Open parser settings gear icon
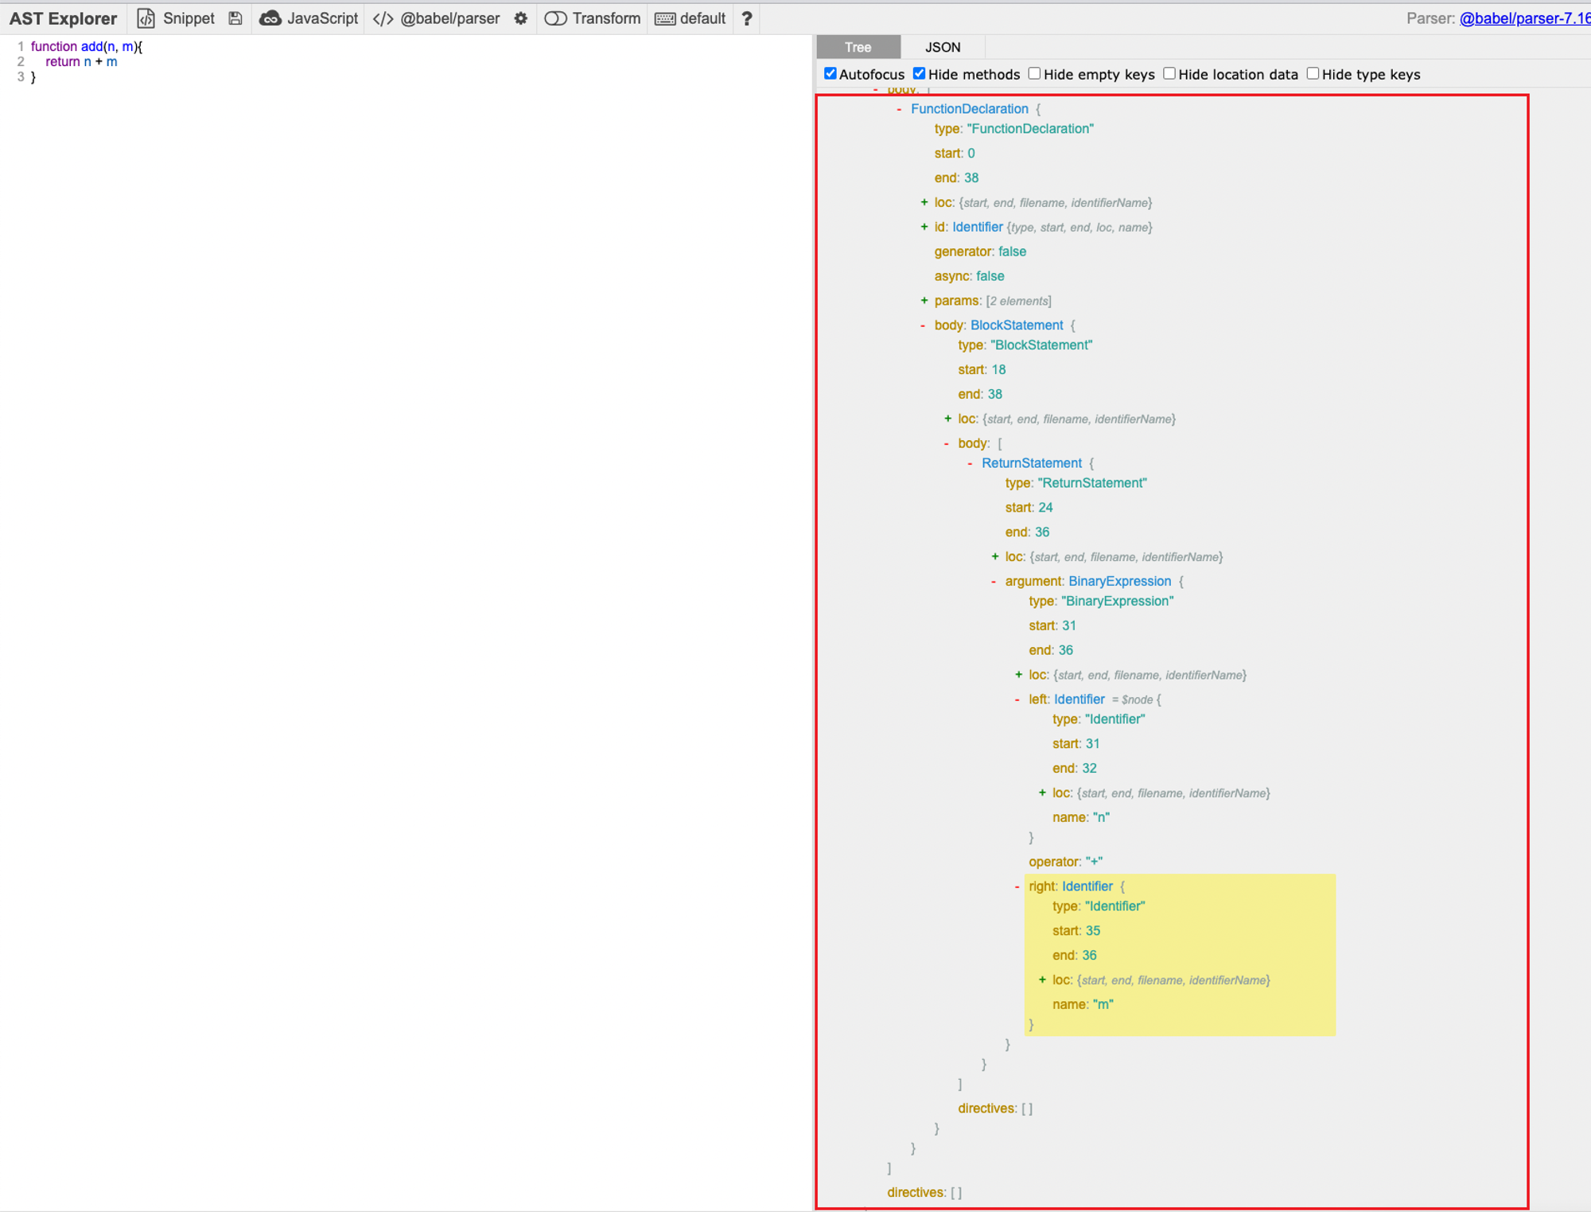This screenshot has height=1212, width=1591. click(x=521, y=18)
